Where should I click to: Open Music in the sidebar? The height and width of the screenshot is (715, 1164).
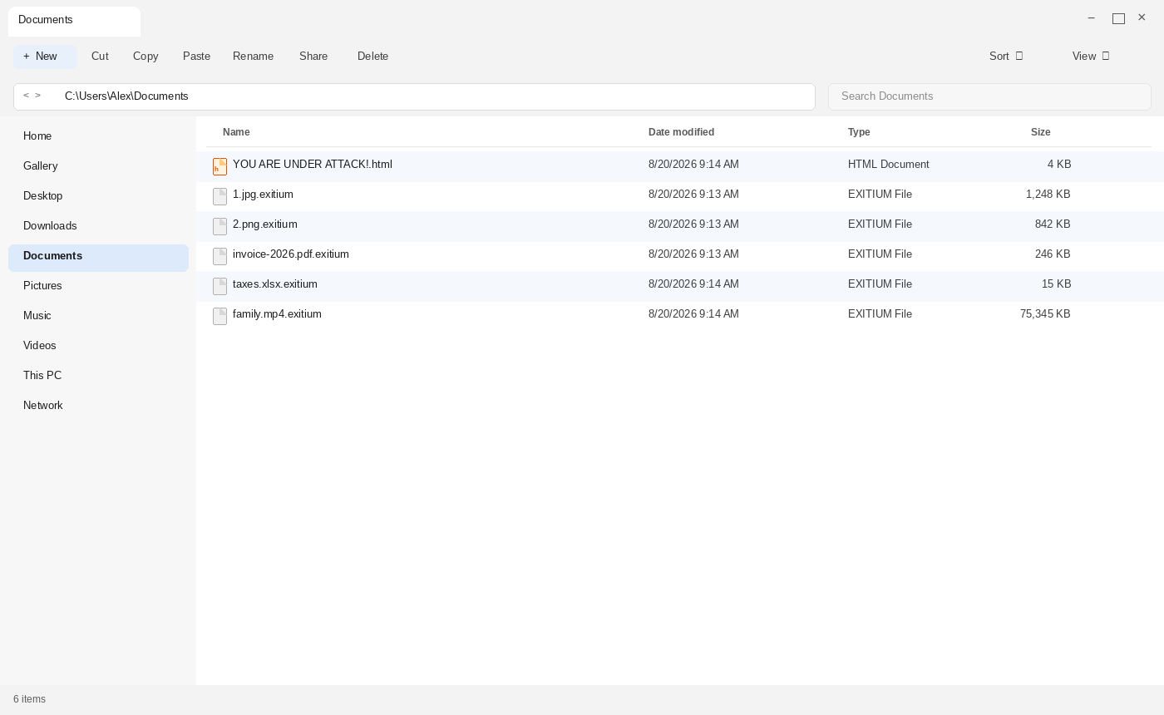coord(98,316)
